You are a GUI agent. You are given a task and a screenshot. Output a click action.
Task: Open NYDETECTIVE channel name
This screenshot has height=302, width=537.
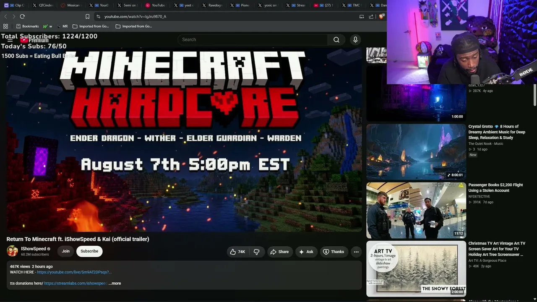pyautogui.click(x=479, y=196)
